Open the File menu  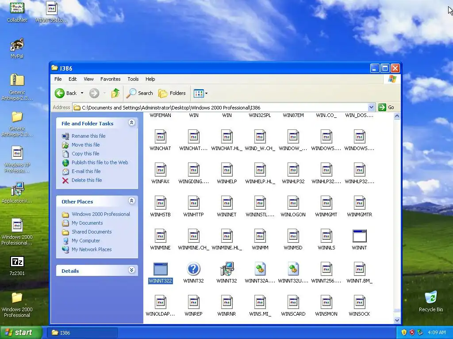[x=58, y=79]
